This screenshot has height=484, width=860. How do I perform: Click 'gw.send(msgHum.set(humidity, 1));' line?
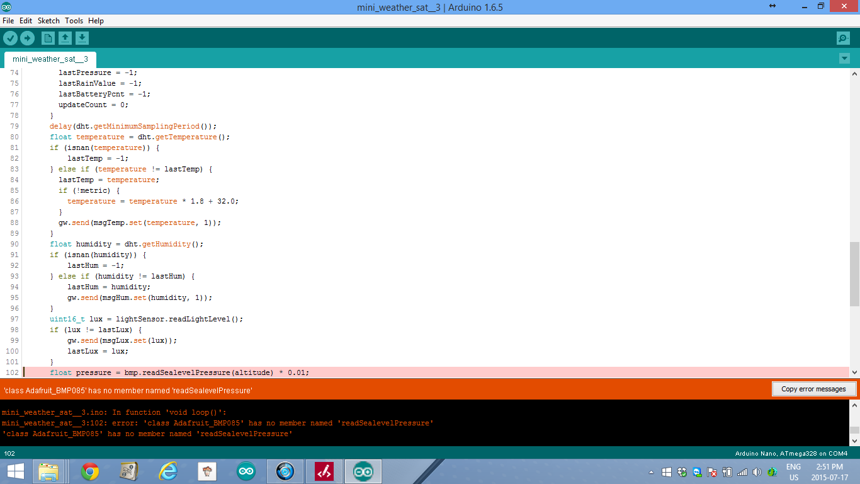(x=140, y=297)
